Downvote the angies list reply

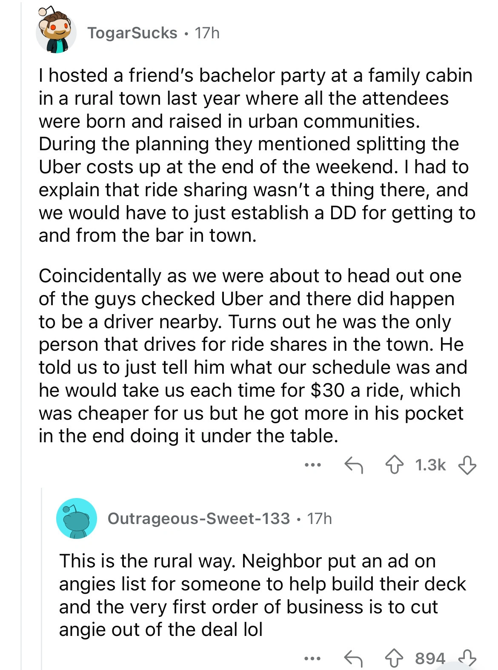click(467, 659)
